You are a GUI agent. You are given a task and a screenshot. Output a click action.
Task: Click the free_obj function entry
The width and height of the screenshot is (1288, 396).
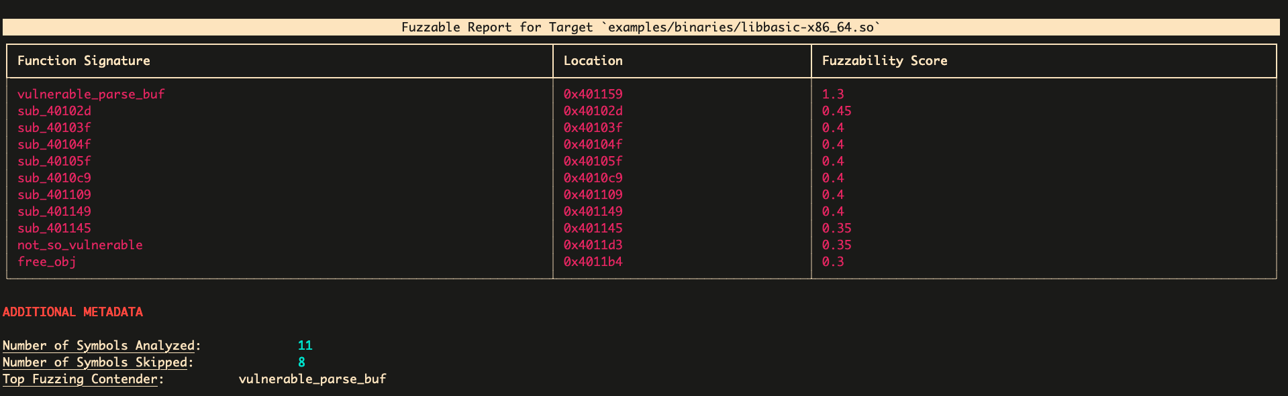pyautogui.click(x=47, y=262)
